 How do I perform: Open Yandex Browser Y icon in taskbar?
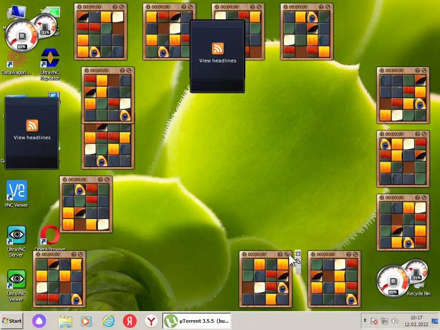(x=151, y=321)
